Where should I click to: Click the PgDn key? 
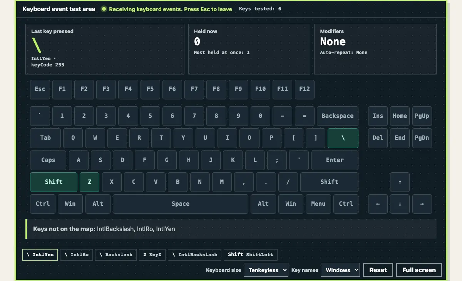click(422, 138)
